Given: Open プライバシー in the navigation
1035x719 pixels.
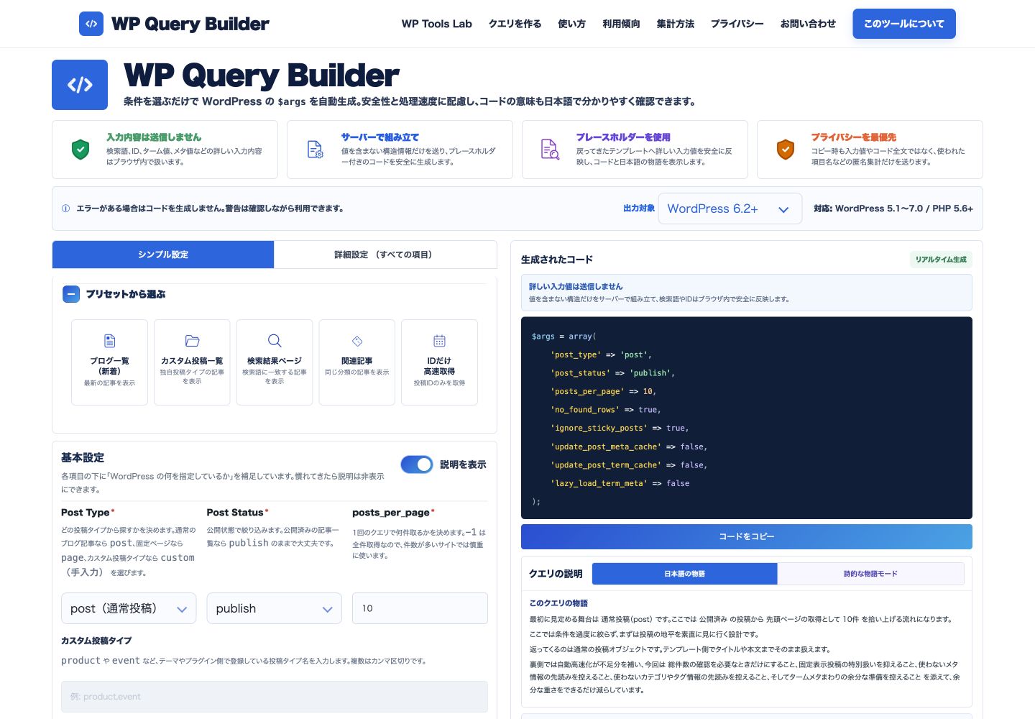Looking at the screenshot, I should pos(737,24).
